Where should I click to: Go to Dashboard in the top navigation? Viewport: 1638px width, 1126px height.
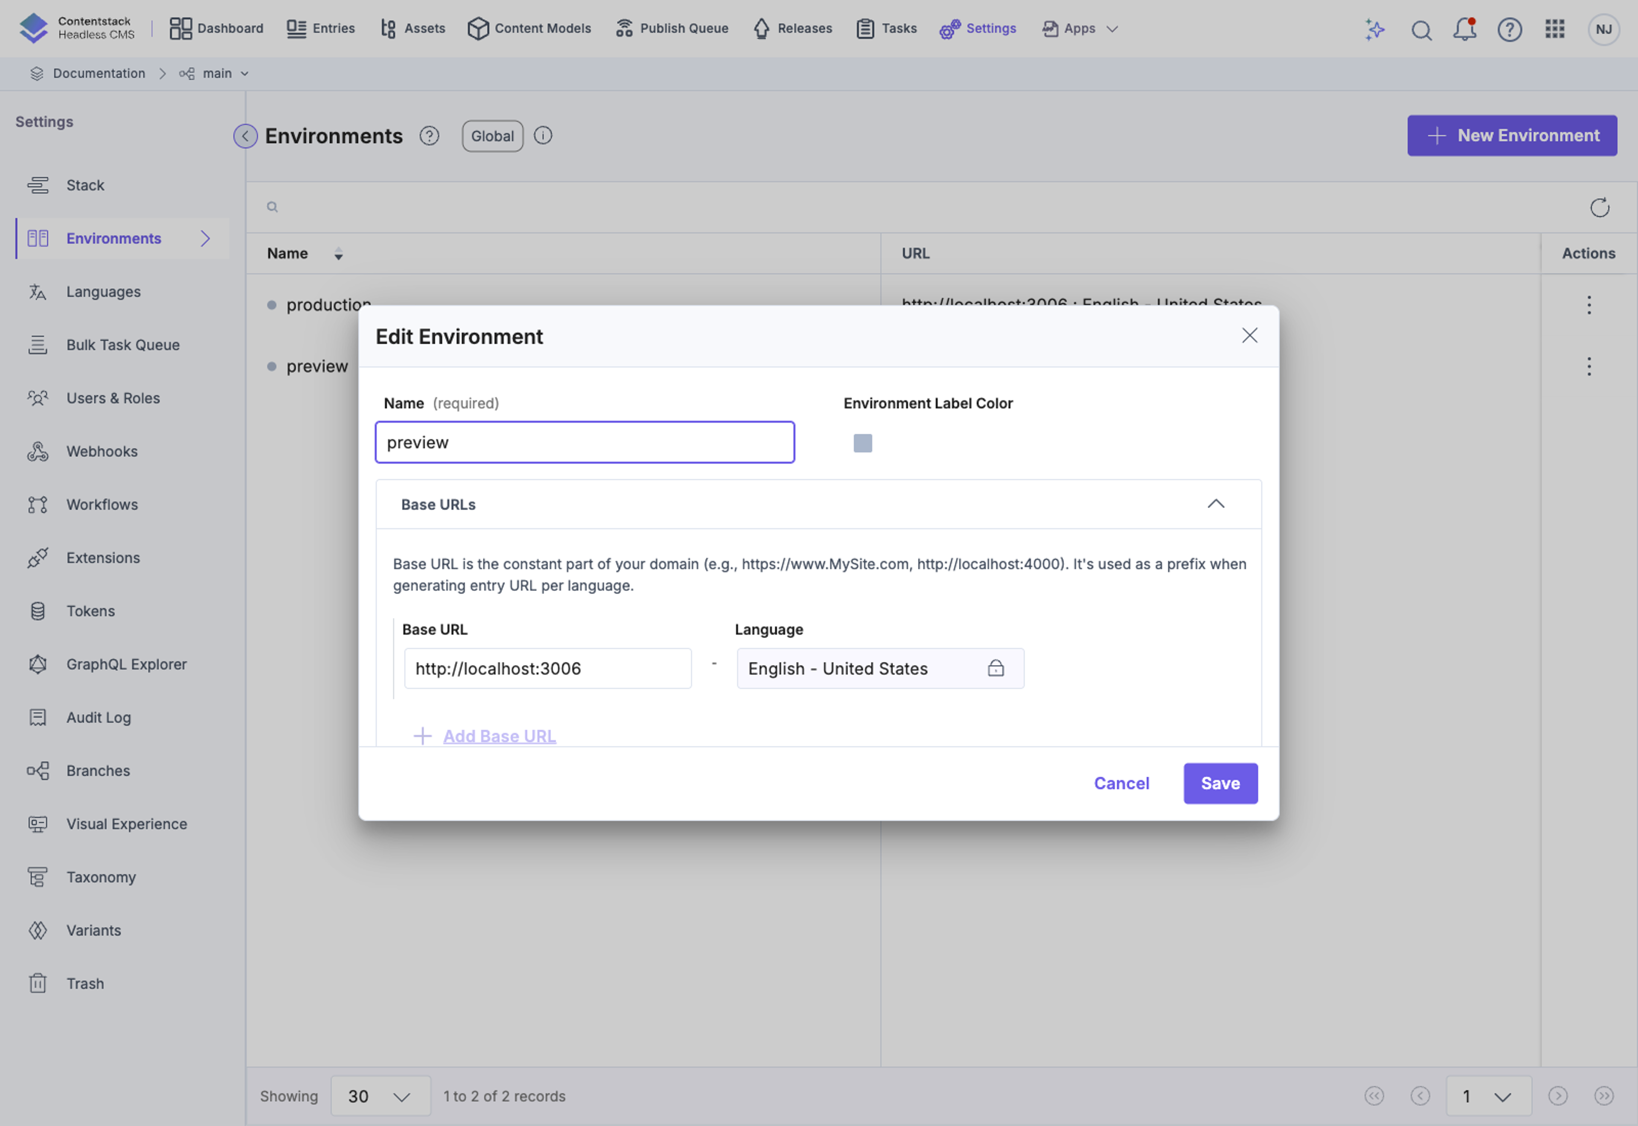[x=216, y=28]
